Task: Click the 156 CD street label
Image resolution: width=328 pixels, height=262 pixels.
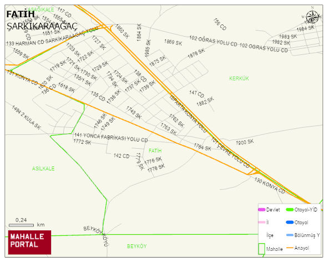Action: pyautogui.click(x=220, y=24)
